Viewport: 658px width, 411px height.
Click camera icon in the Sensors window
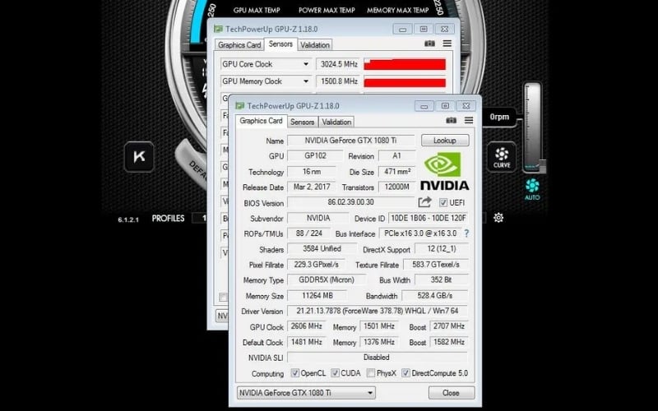pos(429,44)
